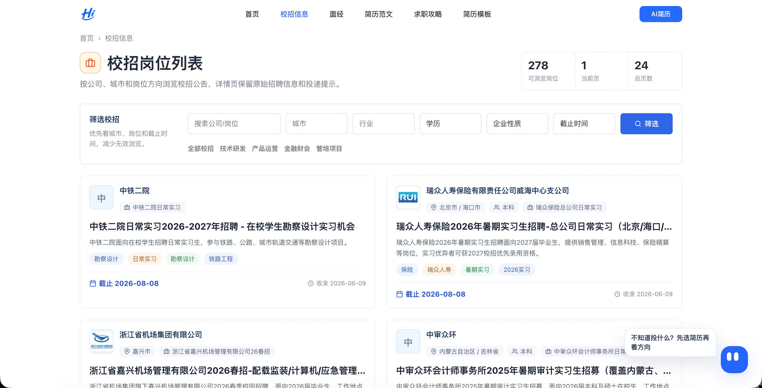Select the 技术研发 category filter
This screenshot has height=388, width=762.
[x=233, y=149]
